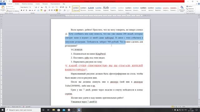Toggle Bold formatting

[22, 10]
